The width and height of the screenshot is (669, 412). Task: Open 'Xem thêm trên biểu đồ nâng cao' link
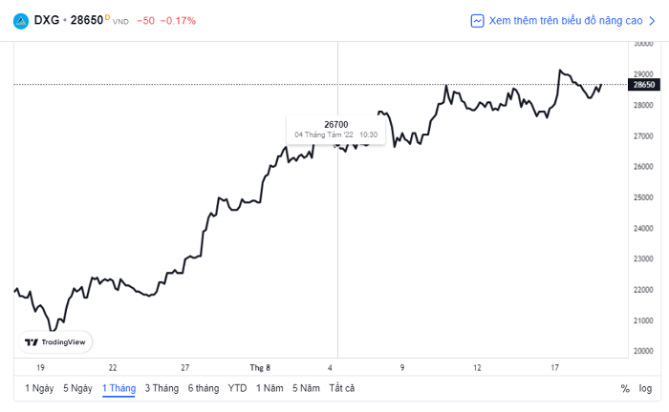pos(566,21)
